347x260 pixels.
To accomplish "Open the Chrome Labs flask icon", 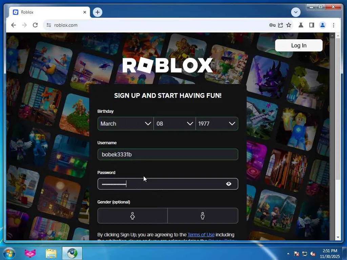I will pos(301,25).
